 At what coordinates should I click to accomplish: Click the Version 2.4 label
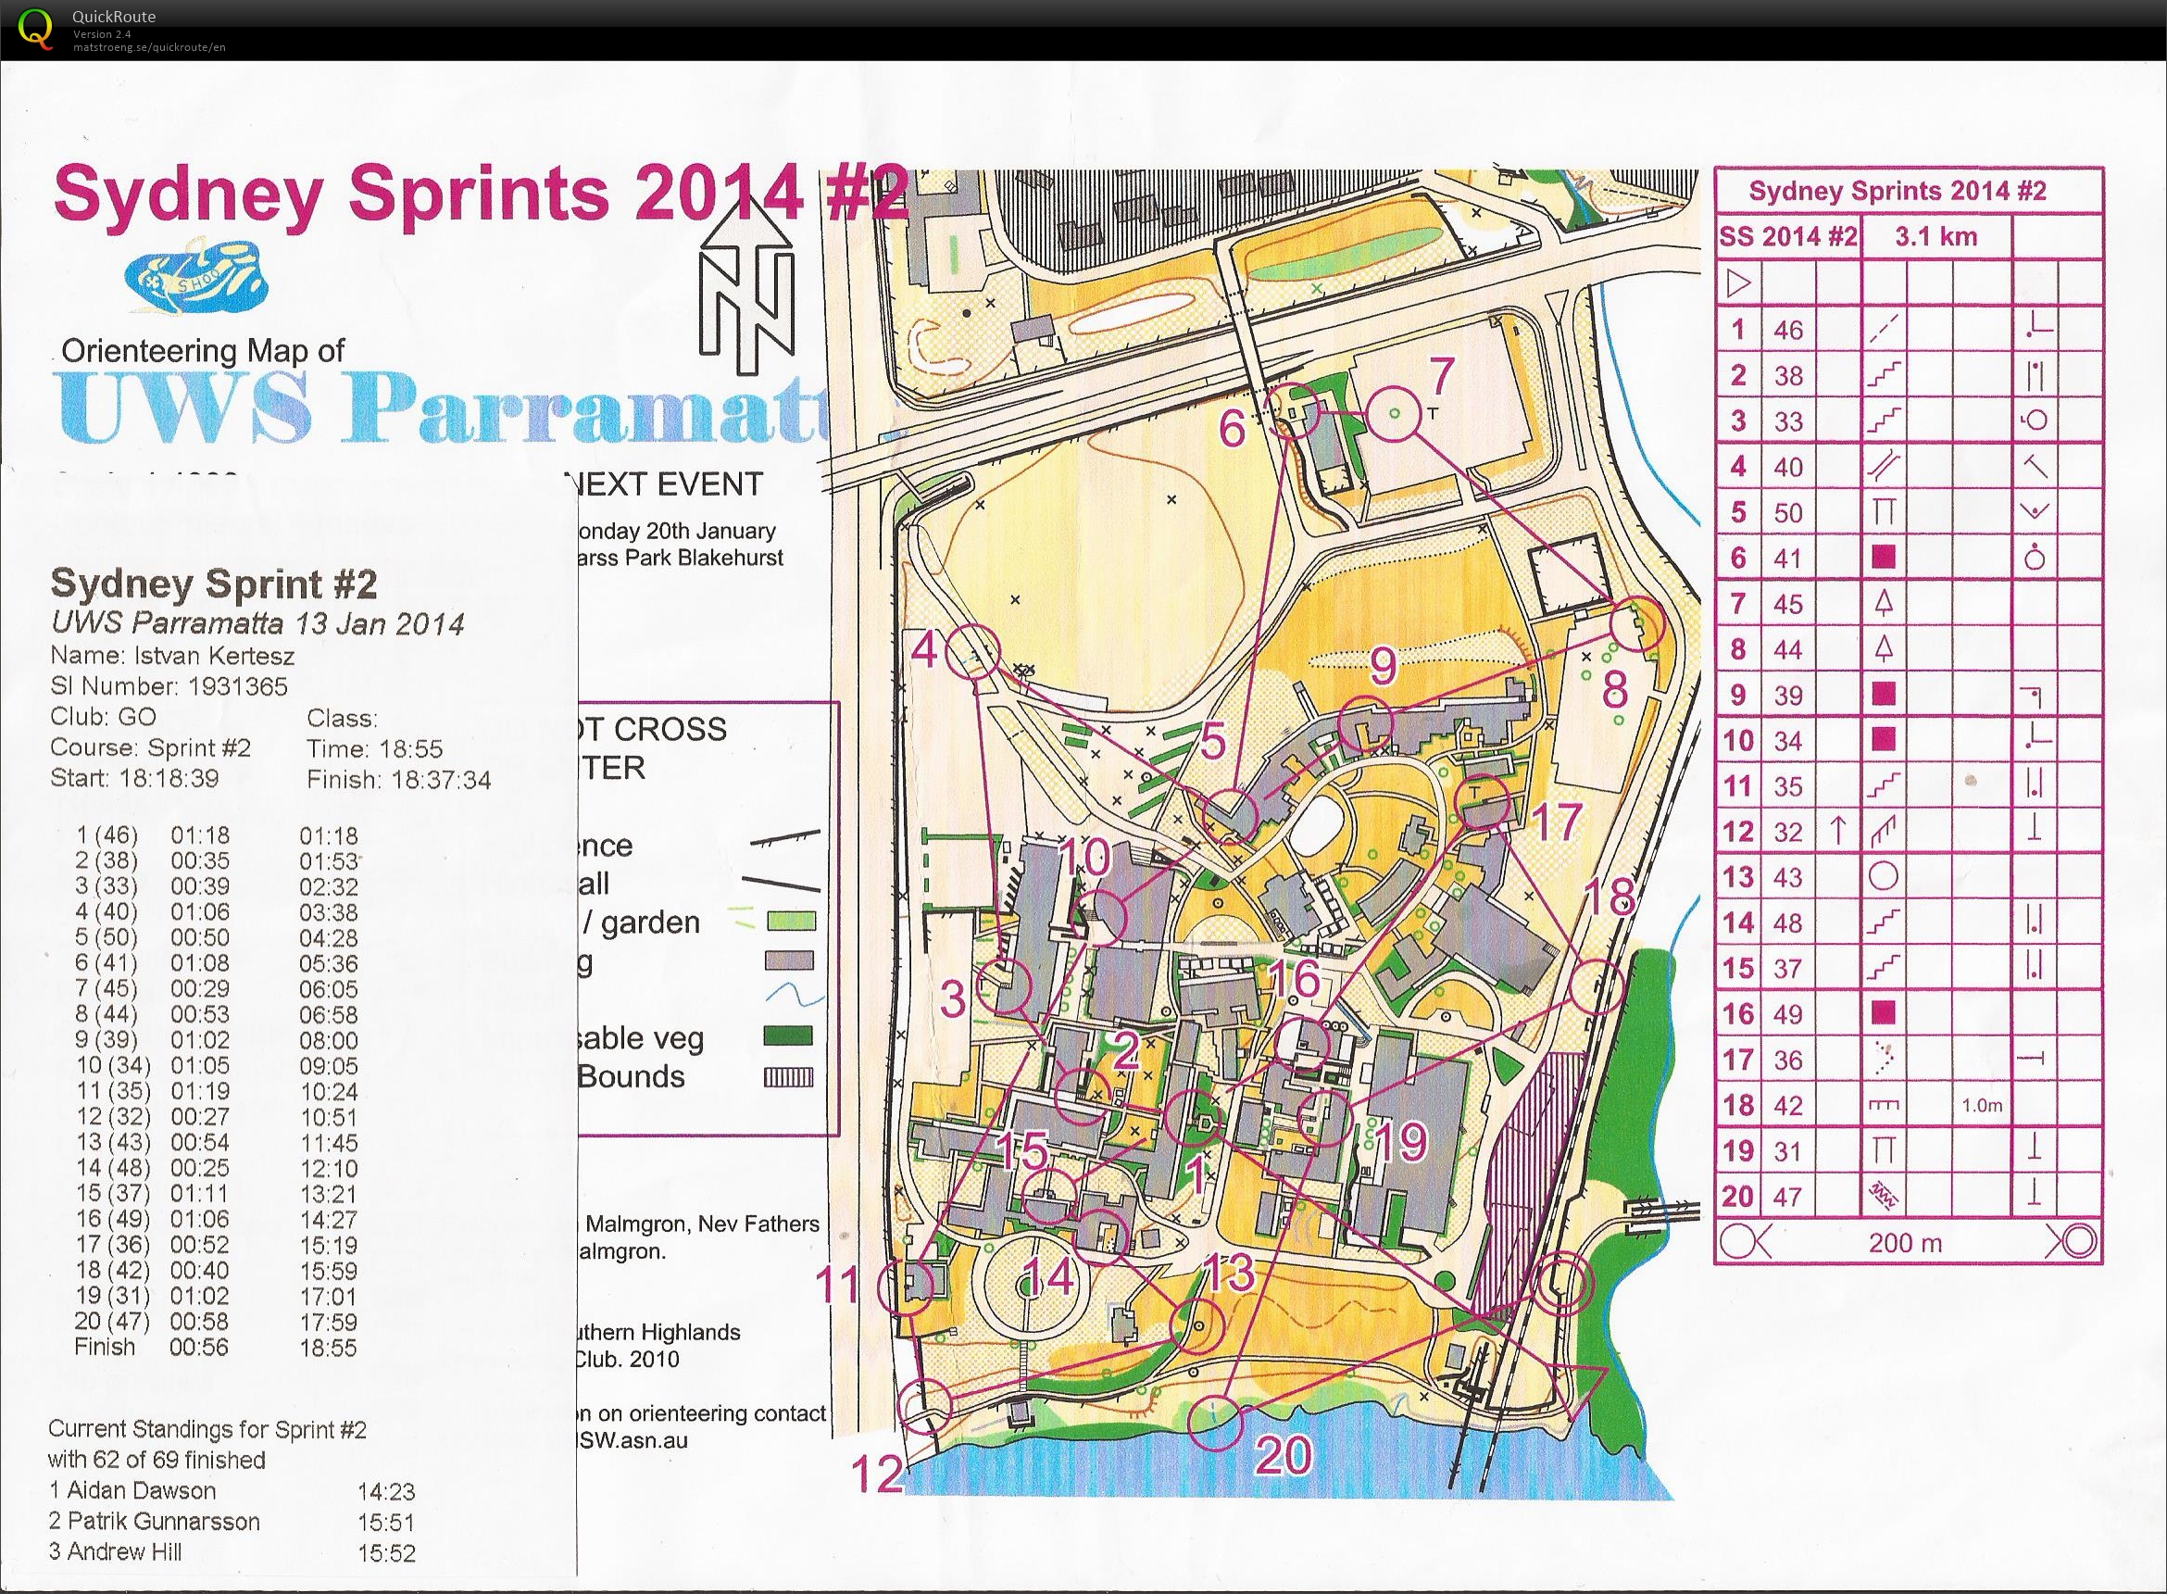pyautogui.click(x=102, y=35)
